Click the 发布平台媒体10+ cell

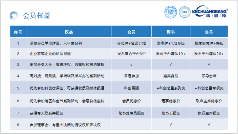[x=171, y=54]
